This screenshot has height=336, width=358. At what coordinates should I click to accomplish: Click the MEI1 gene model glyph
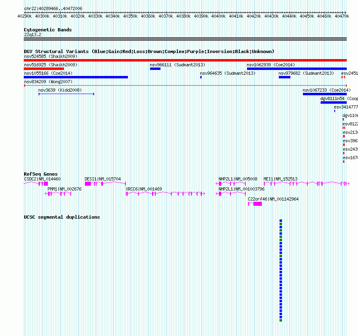click(307, 184)
